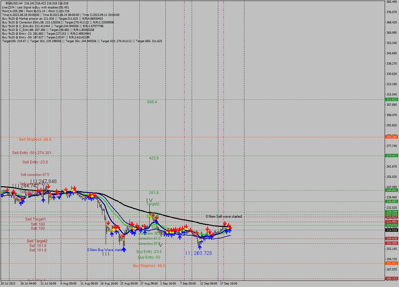Click the '11 Aug 08:00' time axis label
Screen dimensions: 399x287
click(x=89, y=284)
